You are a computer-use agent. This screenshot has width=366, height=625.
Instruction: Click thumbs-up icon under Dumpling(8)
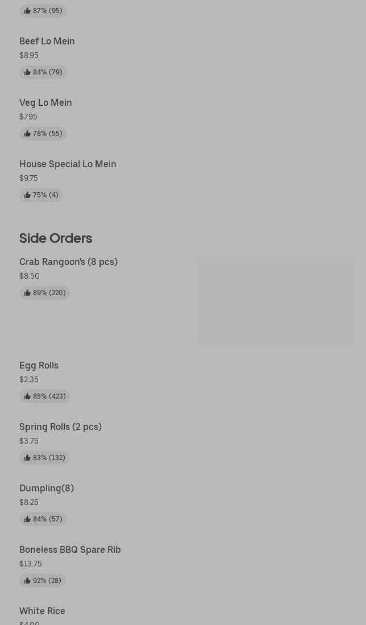click(x=27, y=519)
